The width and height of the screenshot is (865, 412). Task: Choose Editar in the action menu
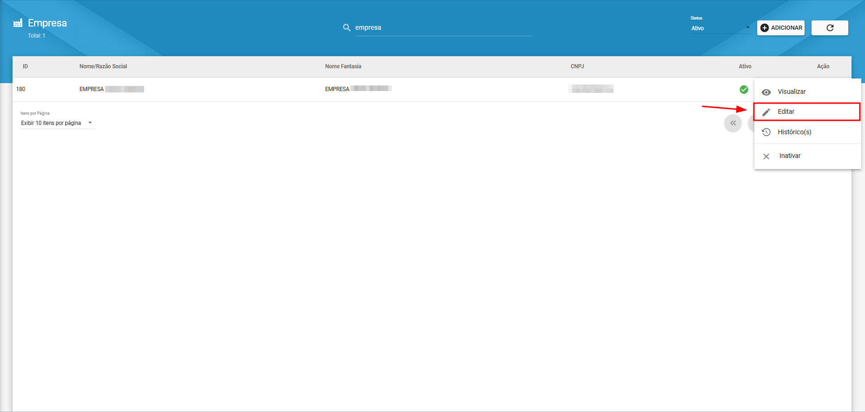tap(807, 111)
